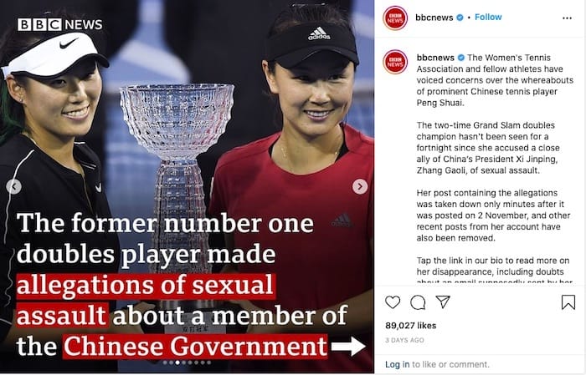Image resolution: width=586 pixels, height=375 pixels.
Task: Go to previous carousel image arrow
Action: coord(14,186)
